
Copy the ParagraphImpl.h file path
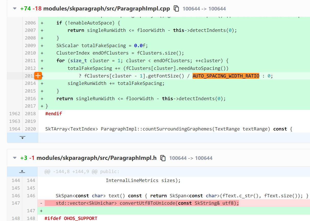click(x=163, y=158)
